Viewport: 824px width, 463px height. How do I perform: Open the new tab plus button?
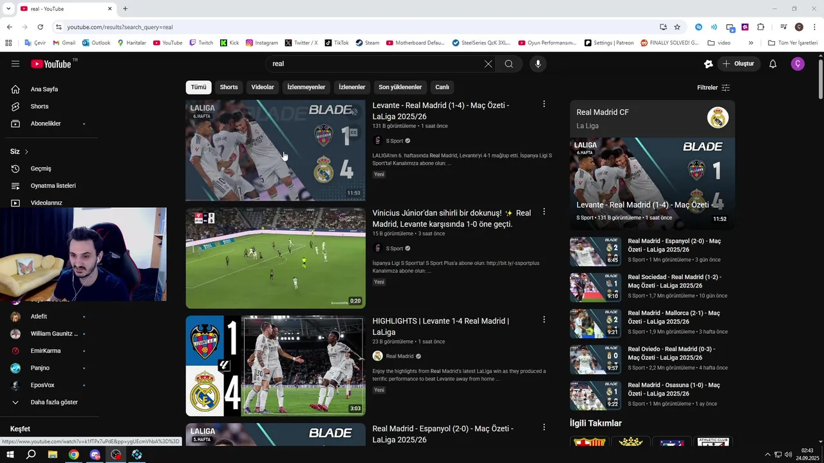click(x=125, y=9)
